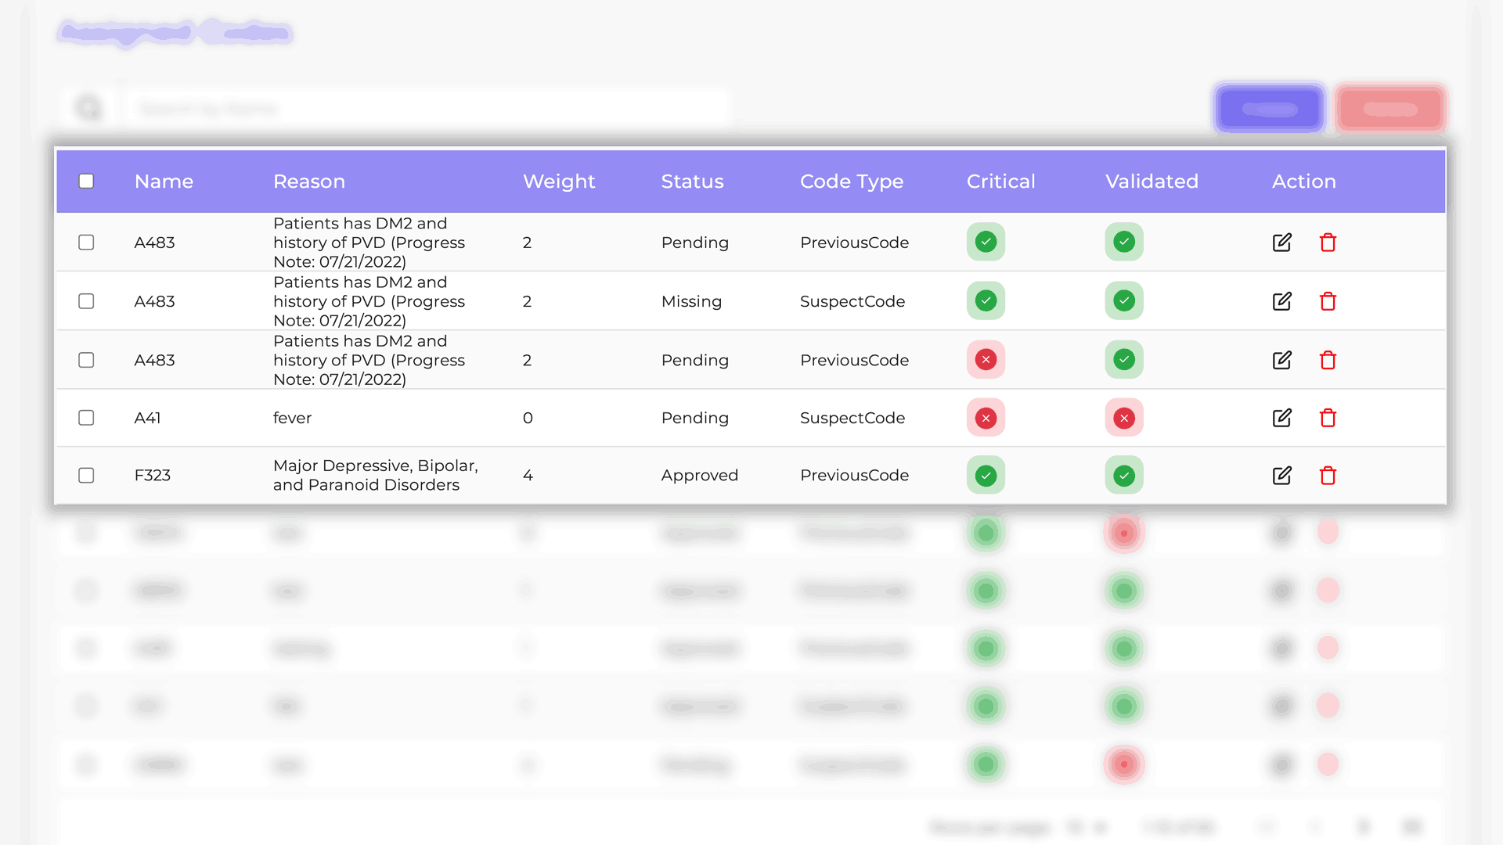The width and height of the screenshot is (1503, 845).
Task: Edit the A41 fever entry
Action: (x=1281, y=418)
